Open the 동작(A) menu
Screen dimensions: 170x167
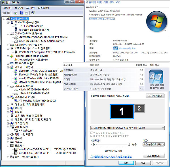19,8
